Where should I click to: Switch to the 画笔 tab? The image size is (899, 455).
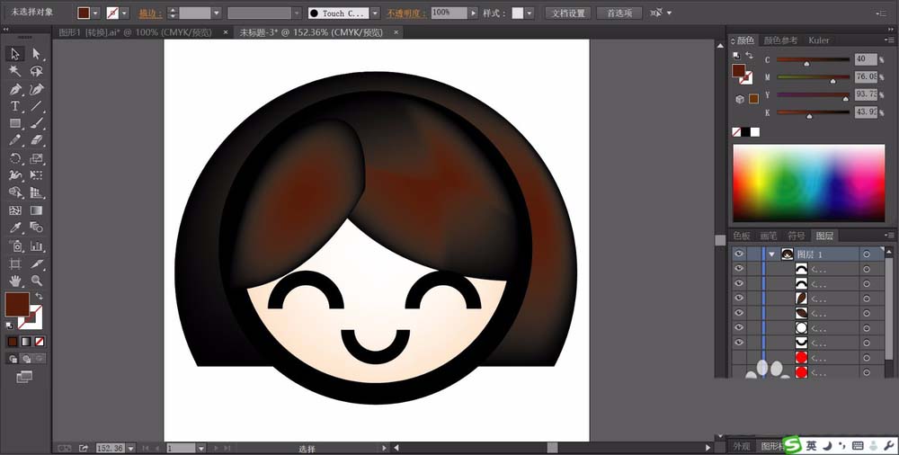769,236
